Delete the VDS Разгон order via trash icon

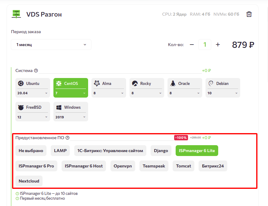[x=249, y=14]
